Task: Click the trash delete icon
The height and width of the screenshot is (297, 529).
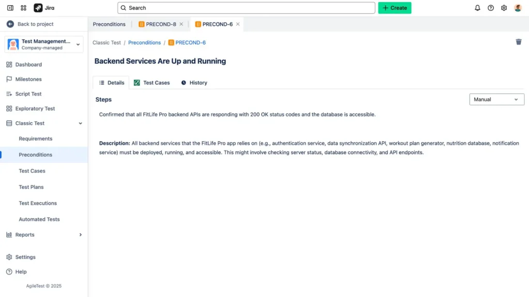Action: click(x=518, y=42)
